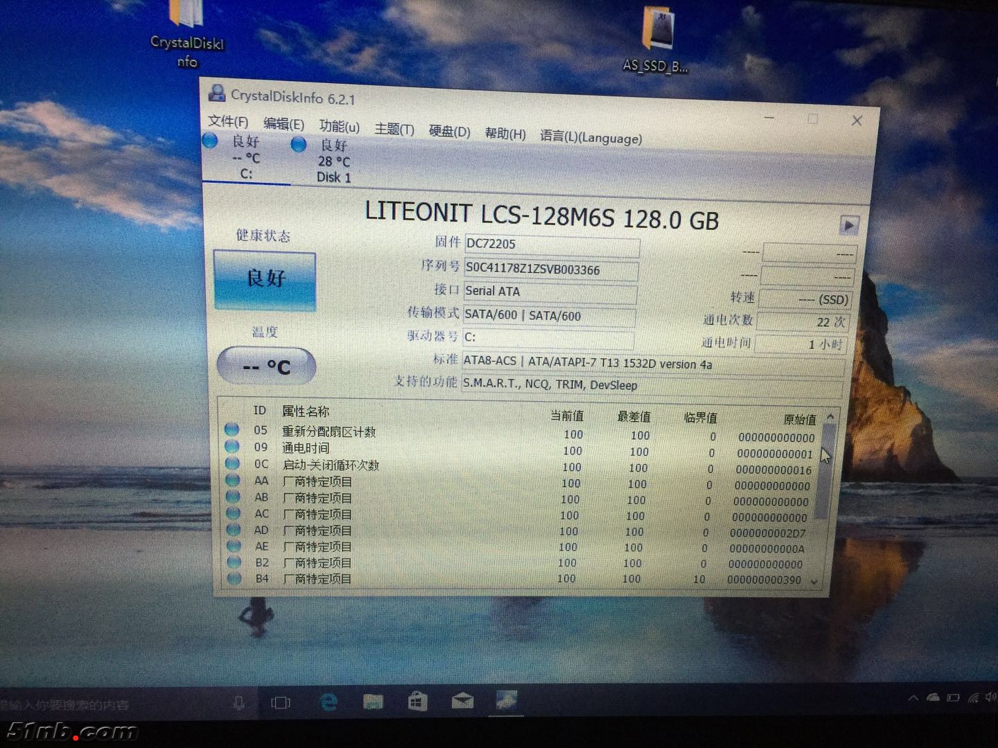The height and width of the screenshot is (748, 998).
Task: Click the battery icon in the system tray
Action: [953, 697]
